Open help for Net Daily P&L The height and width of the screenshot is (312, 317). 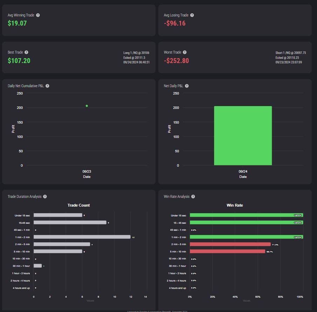tap(187, 86)
